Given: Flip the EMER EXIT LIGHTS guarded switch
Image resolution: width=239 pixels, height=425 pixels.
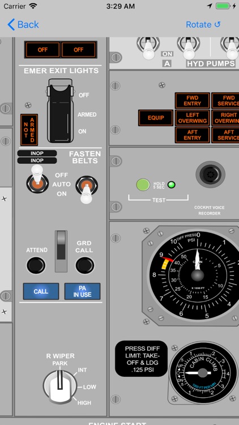Looking at the screenshot, I should tap(60, 110).
